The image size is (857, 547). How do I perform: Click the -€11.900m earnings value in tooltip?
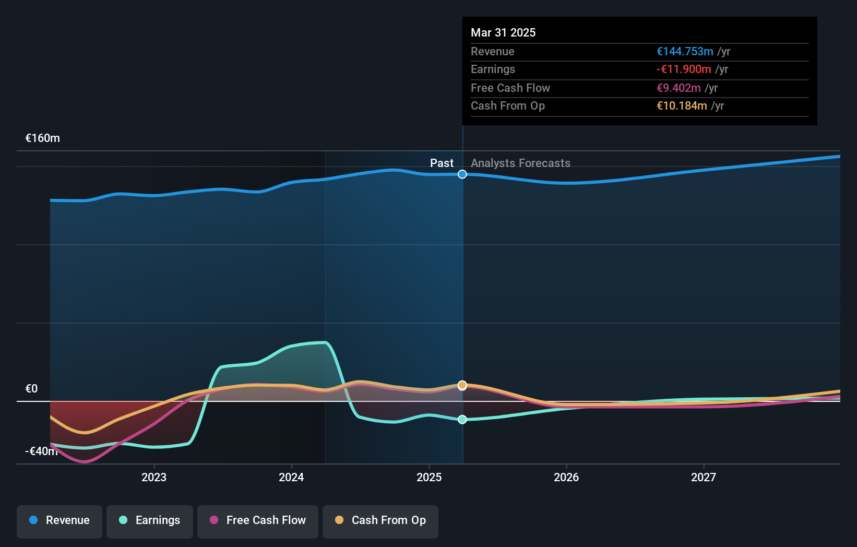point(684,69)
